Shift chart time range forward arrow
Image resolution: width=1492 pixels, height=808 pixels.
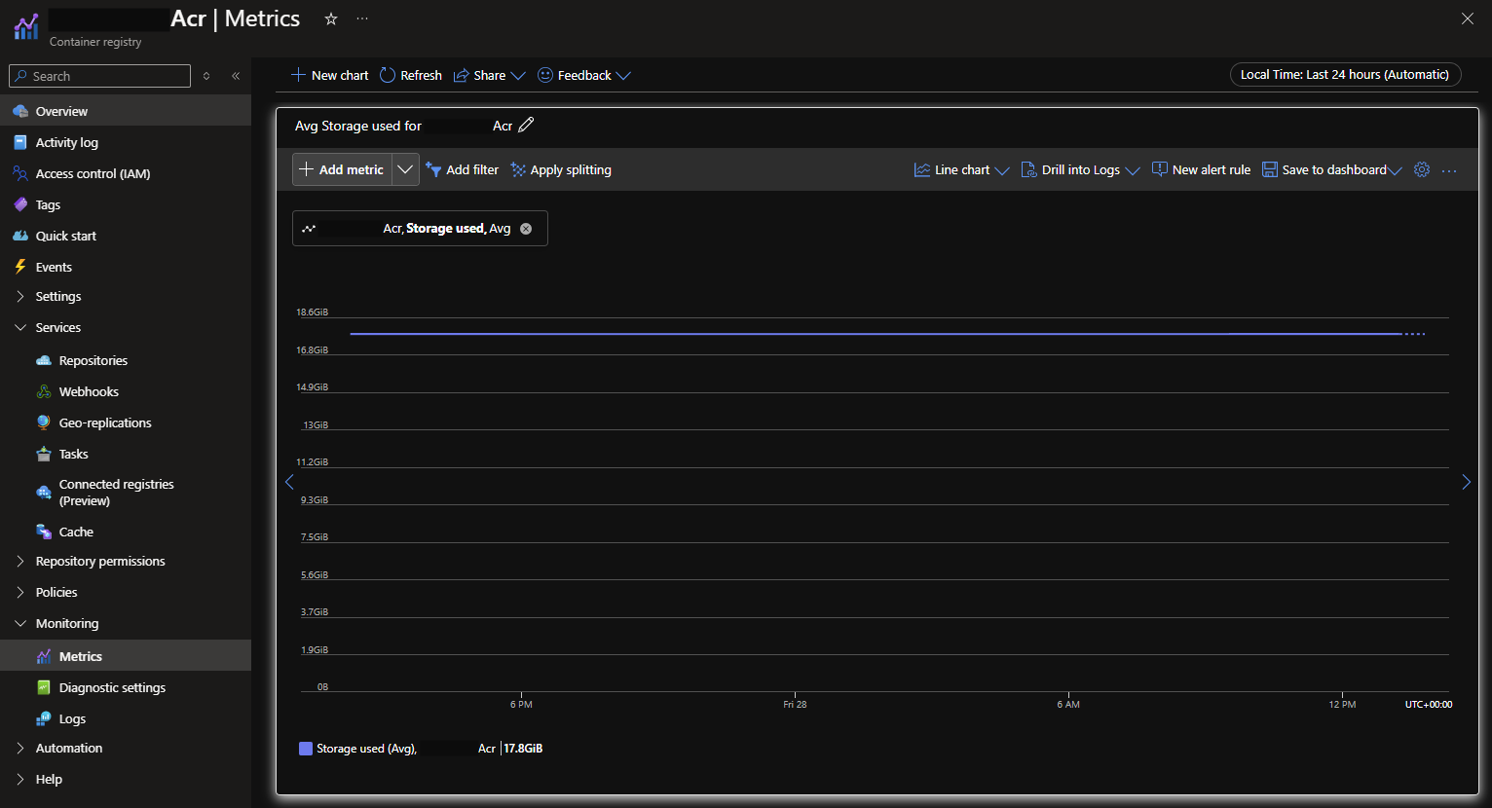tap(1466, 482)
